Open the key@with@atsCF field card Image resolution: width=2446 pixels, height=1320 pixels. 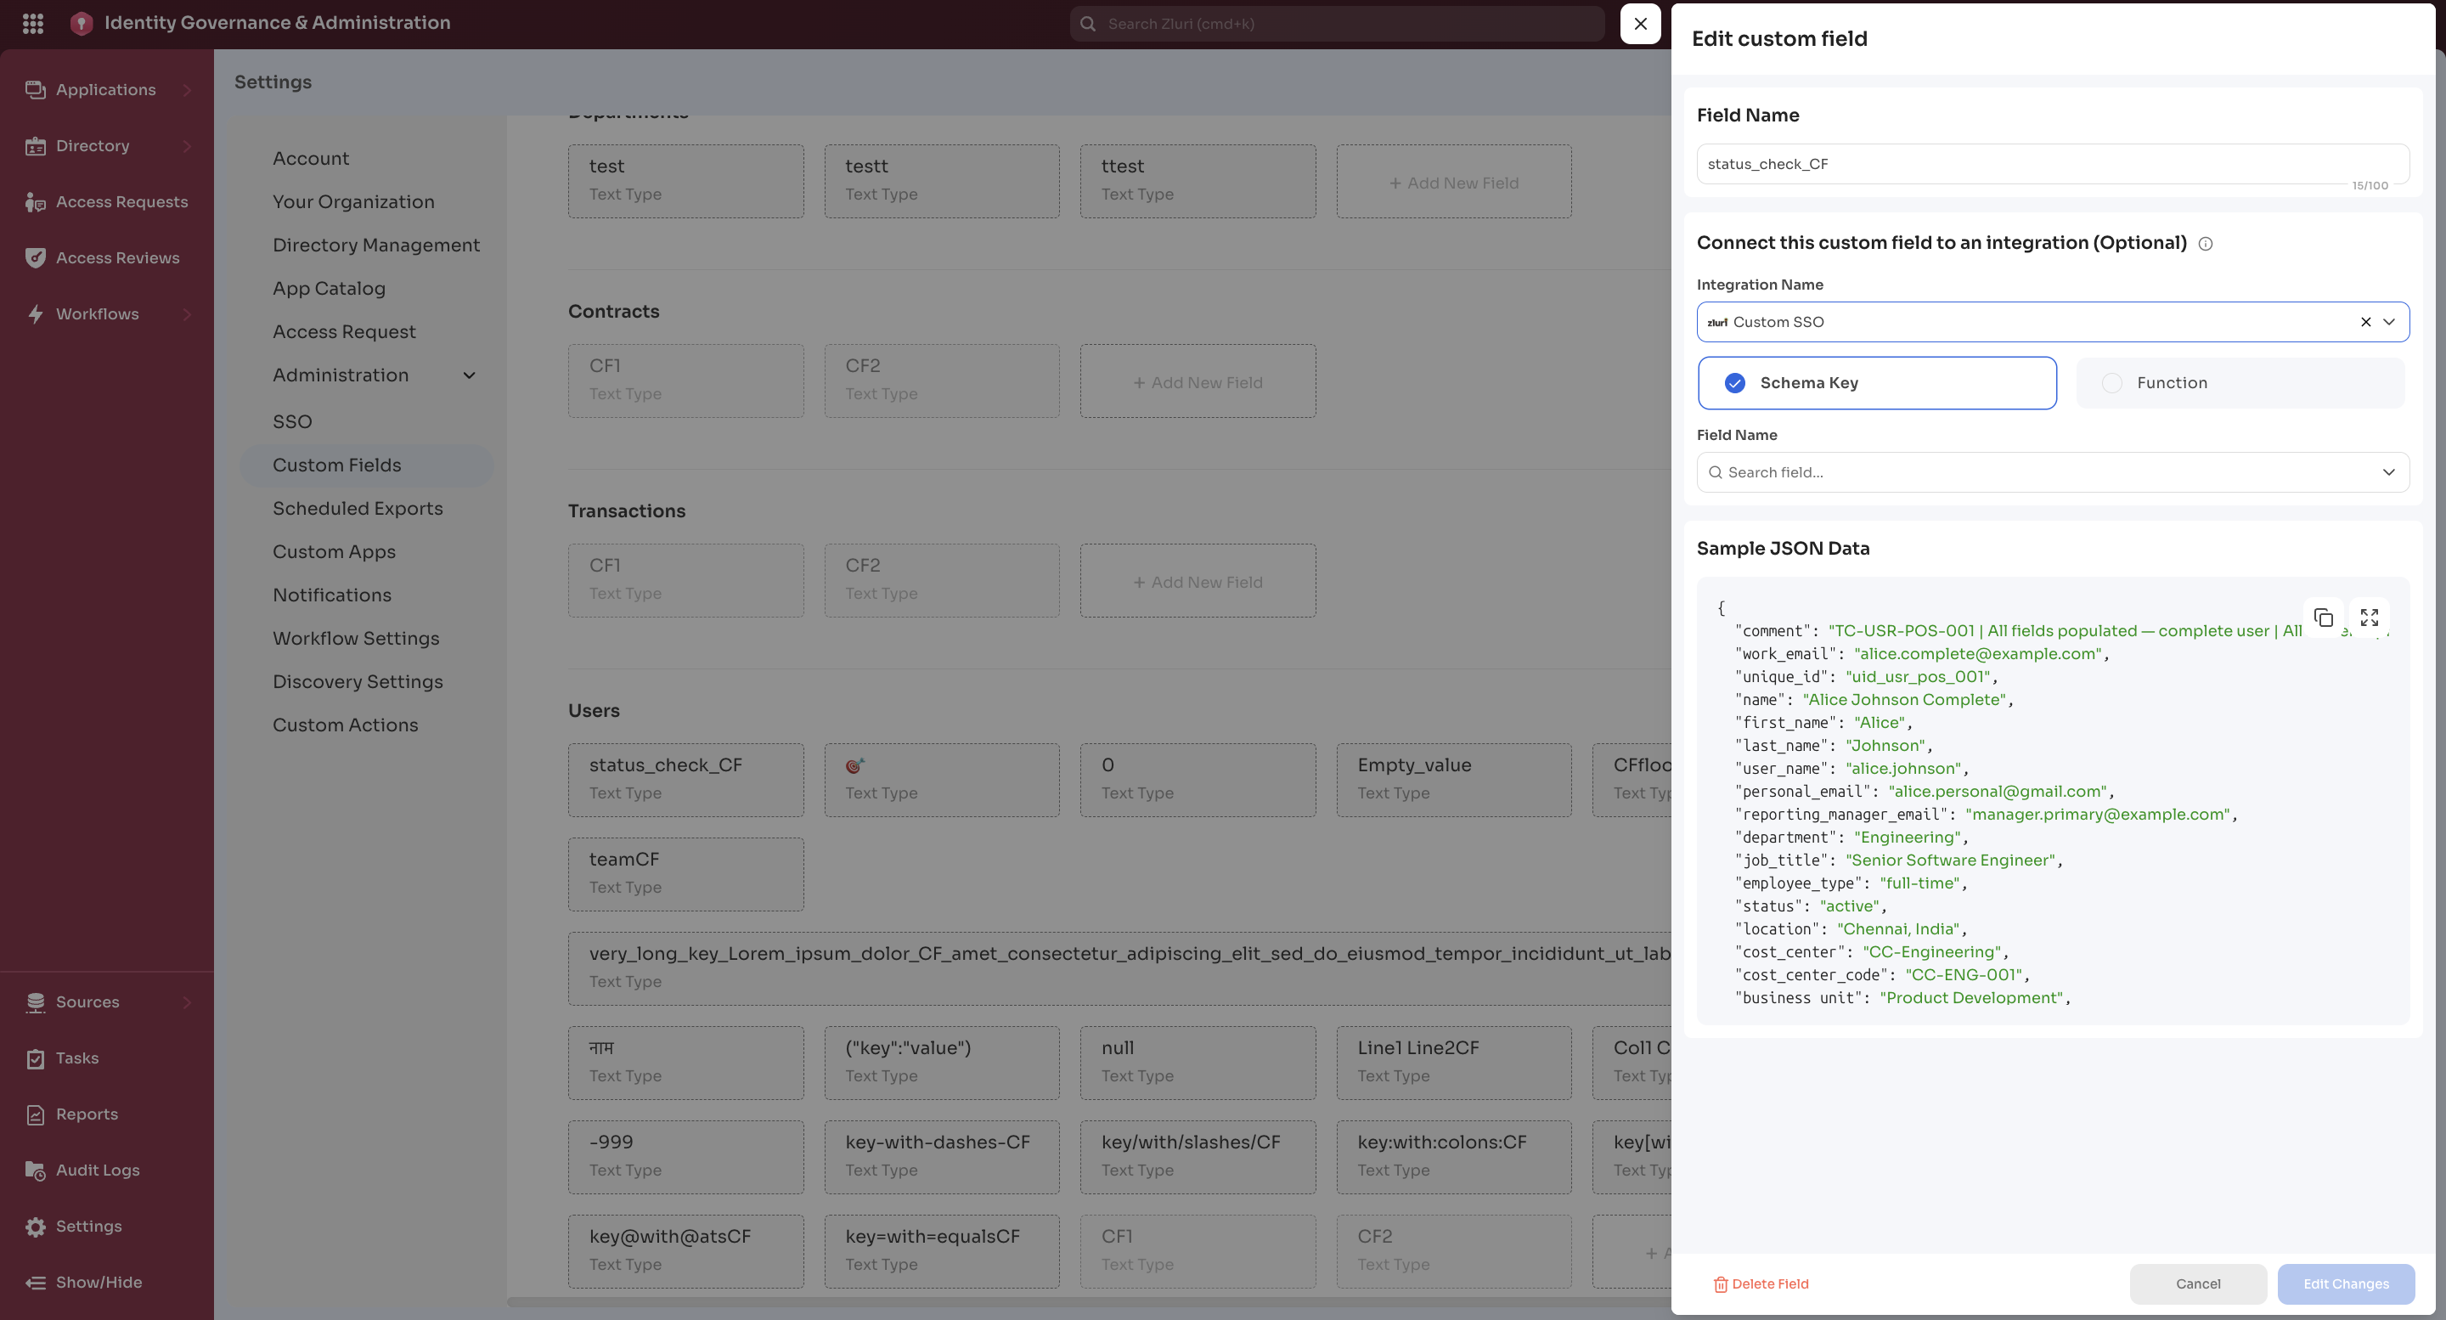(685, 1250)
